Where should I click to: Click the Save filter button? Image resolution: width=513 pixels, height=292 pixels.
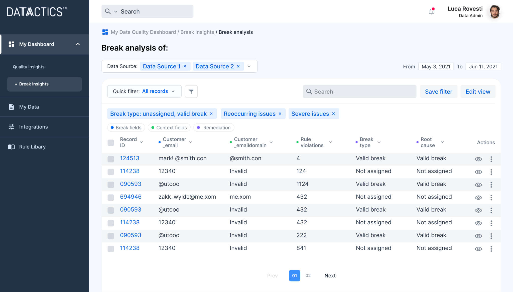point(438,91)
